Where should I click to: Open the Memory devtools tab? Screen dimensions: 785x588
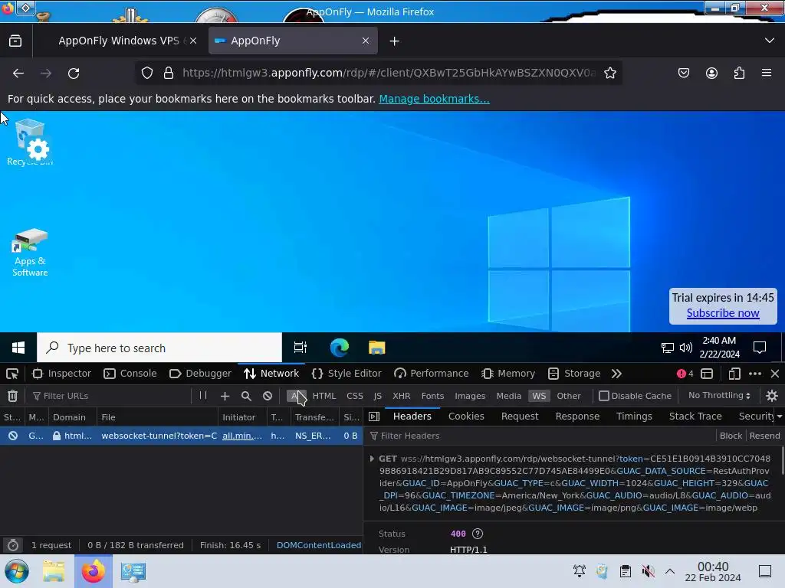pos(508,374)
